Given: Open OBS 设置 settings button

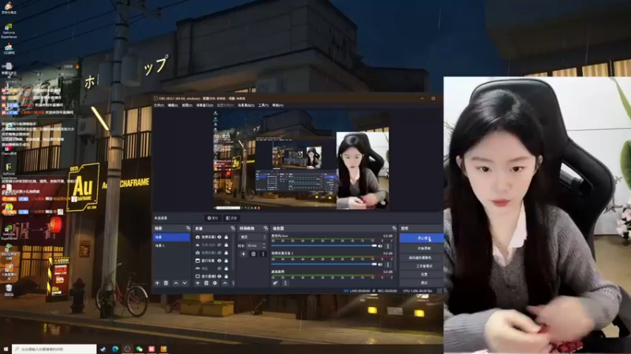Looking at the screenshot, I should tap(421, 275).
